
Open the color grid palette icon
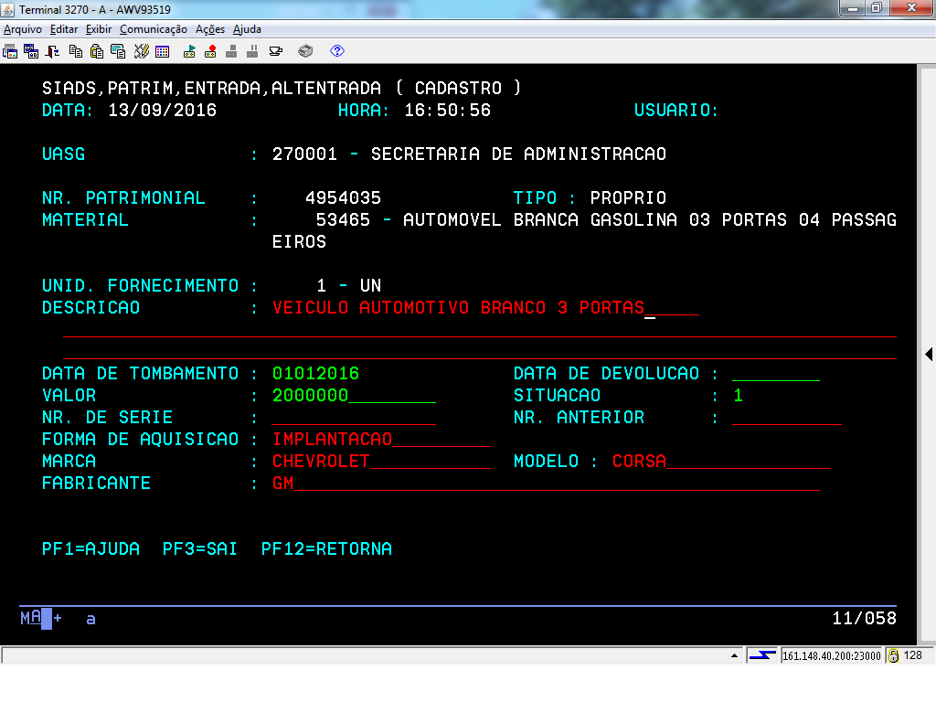click(x=163, y=51)
